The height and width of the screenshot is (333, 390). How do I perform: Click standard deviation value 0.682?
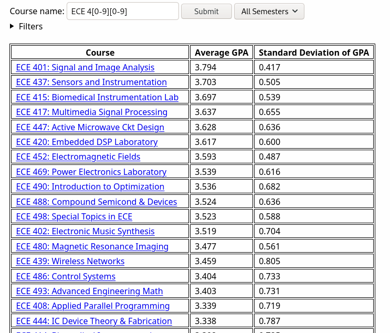[x=270, y=186]
